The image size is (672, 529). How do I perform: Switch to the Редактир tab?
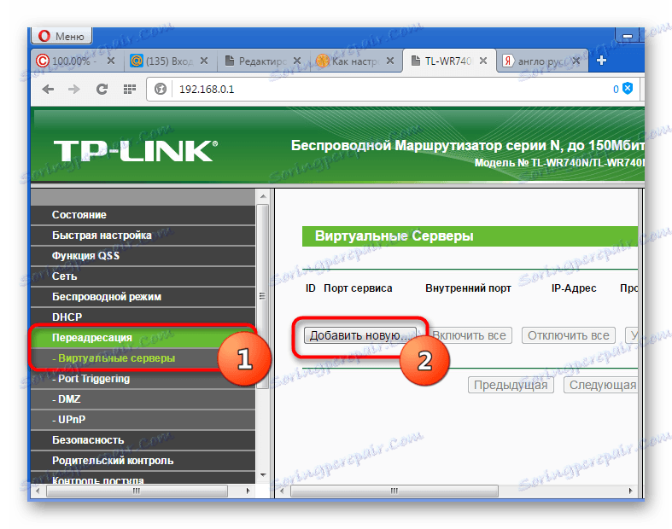coord(264,61)
